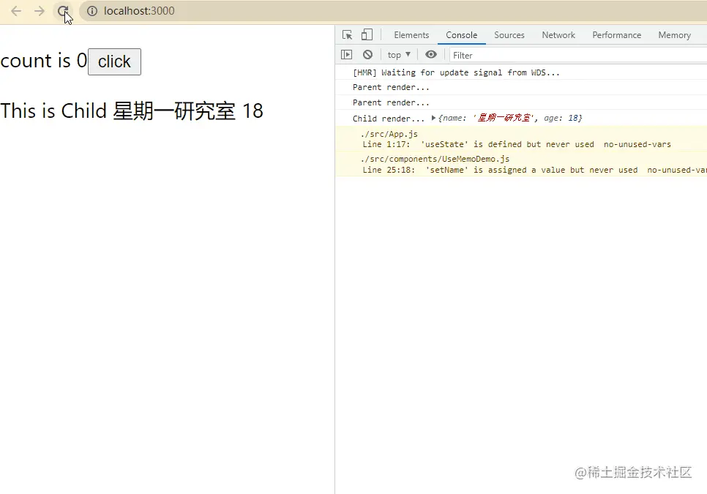Activate the inspect element picker icon
The image size is (707, 494).
point(347,34)
